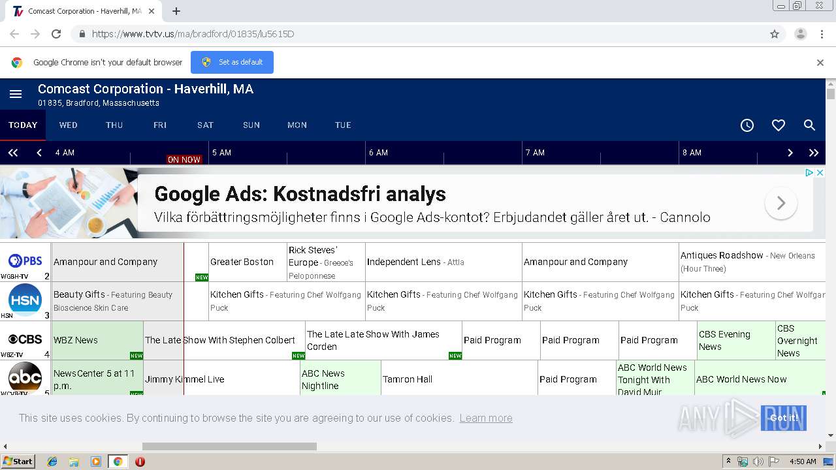
Task: Open AdChoices info icon on ad
Action: pos(809,173)
